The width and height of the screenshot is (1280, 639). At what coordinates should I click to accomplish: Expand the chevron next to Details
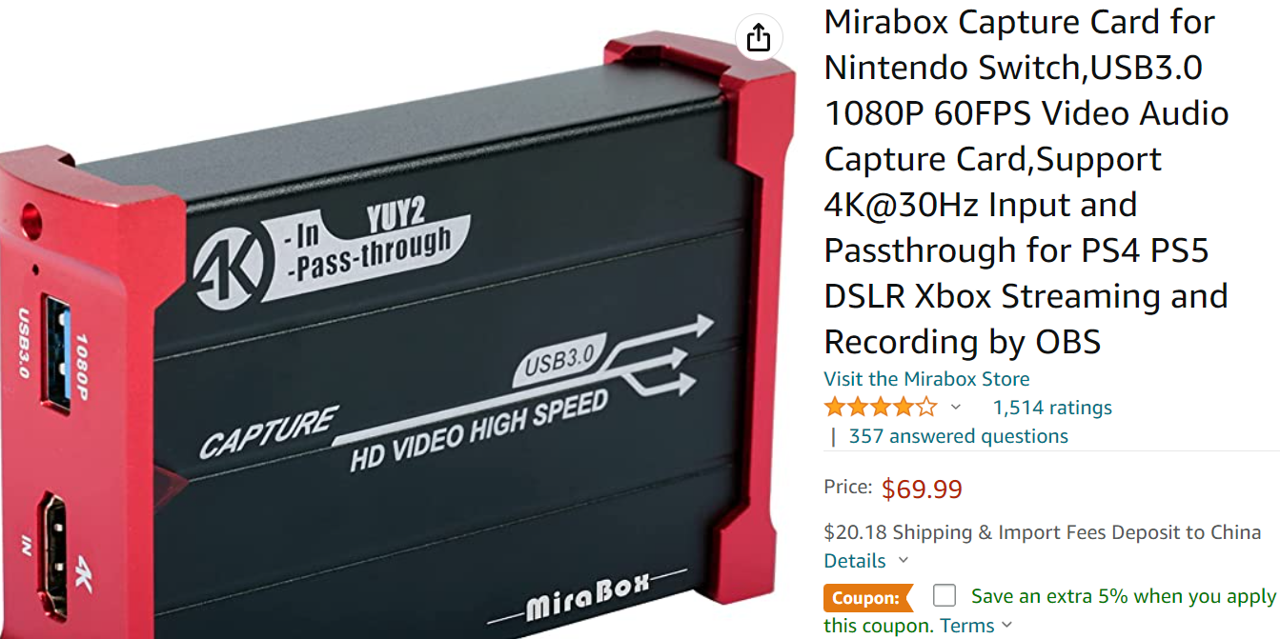tap(904, 561)
